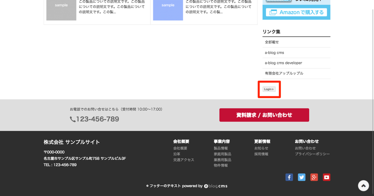
Task: Click the a-blog cms footer logo
Action: [215, 186]
